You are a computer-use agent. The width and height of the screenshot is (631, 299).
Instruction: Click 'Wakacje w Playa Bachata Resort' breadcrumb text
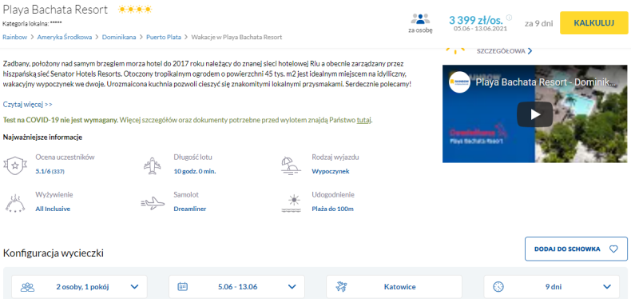(236, 37)
